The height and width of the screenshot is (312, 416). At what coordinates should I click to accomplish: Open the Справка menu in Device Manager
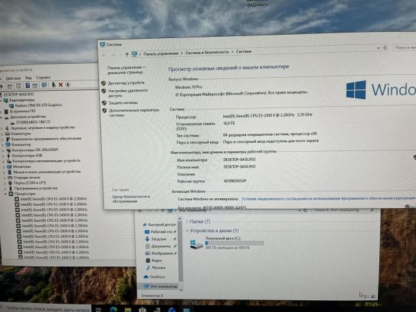[43, 78]
